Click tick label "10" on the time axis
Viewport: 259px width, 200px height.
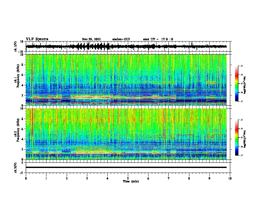click(x=230, y=178)
